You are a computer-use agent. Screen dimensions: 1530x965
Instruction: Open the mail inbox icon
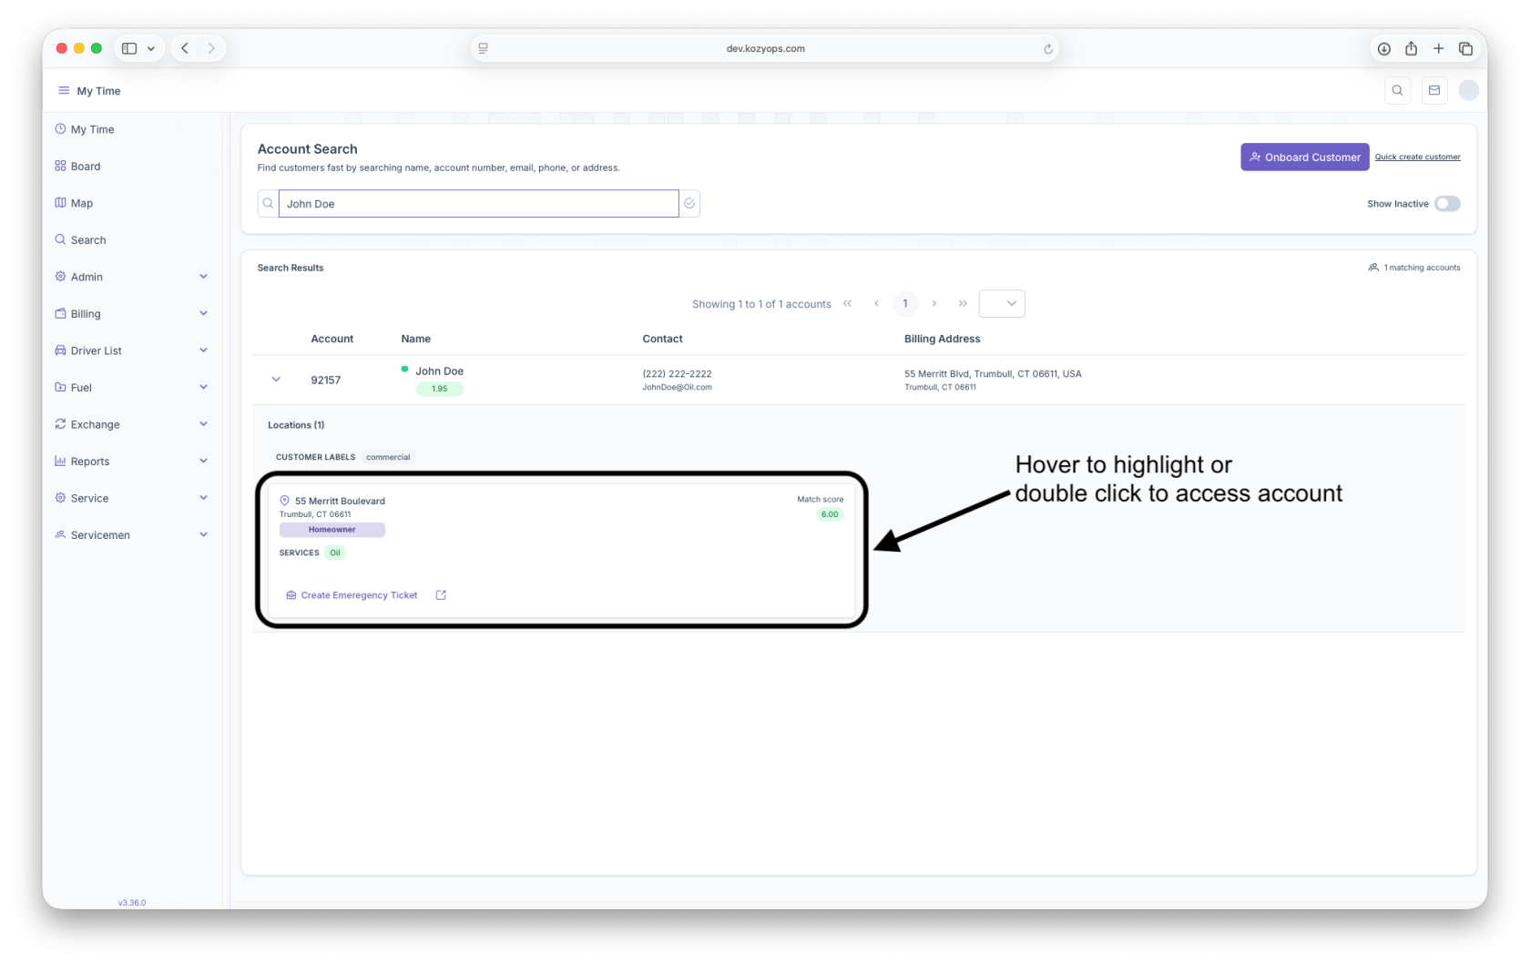point(1434,90)
